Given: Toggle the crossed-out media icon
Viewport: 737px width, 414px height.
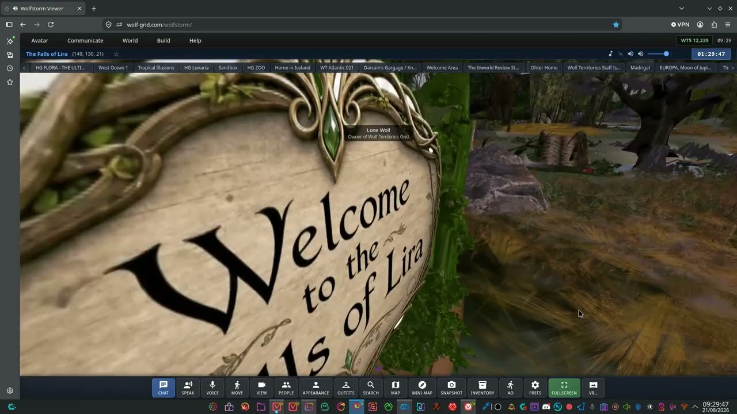Looking at the screenshot, I should 620,54.
